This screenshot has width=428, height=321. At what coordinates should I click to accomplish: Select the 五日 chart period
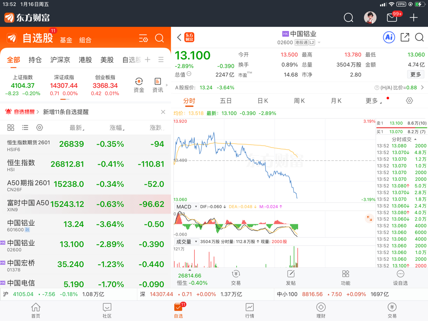(226, 101)
